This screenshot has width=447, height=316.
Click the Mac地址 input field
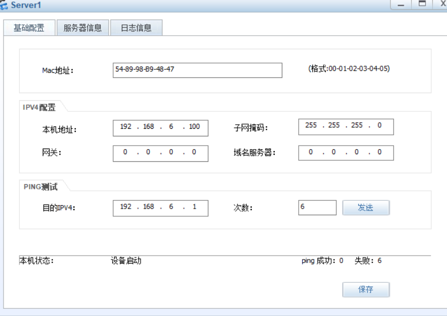(197, 70)
